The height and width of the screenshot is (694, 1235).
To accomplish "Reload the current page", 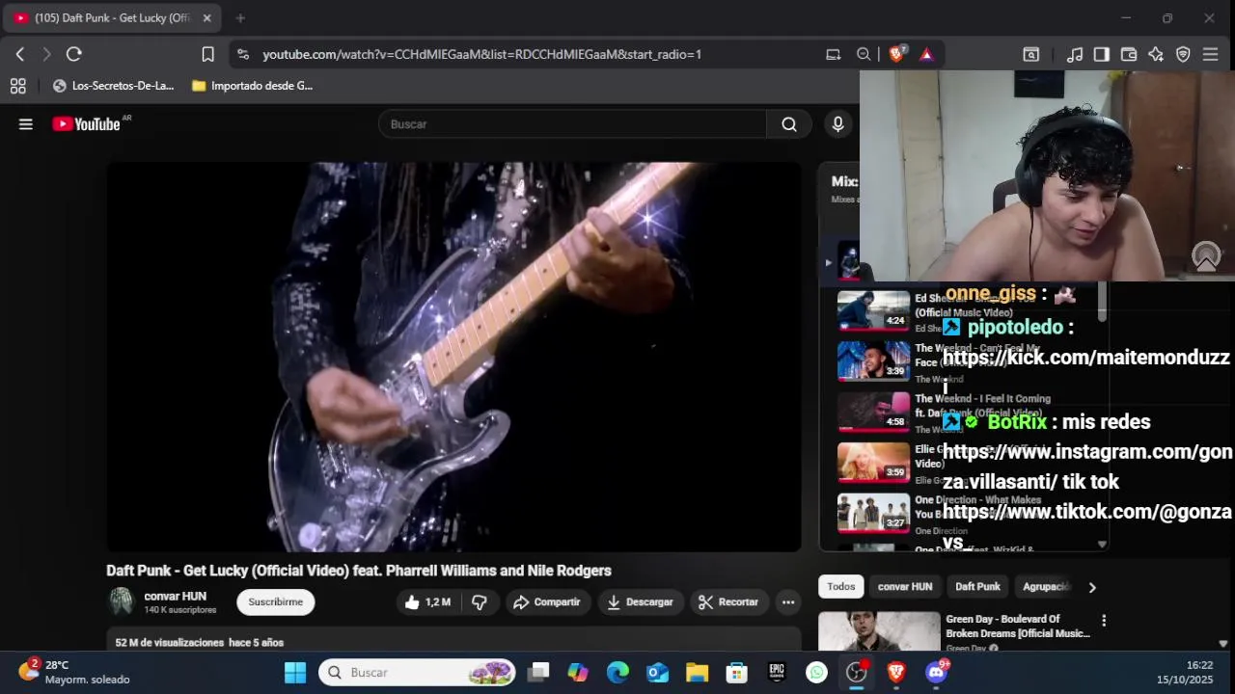I will 74,54.
